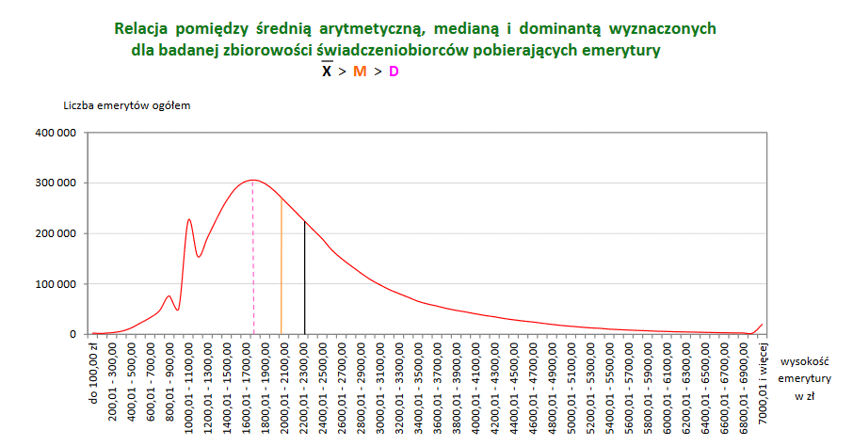Click the magenta D dominant symbol

[x=393, y=72]
